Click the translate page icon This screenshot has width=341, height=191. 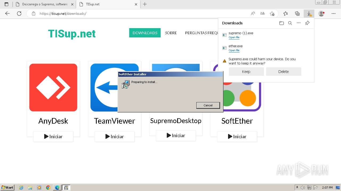(262, 14)
